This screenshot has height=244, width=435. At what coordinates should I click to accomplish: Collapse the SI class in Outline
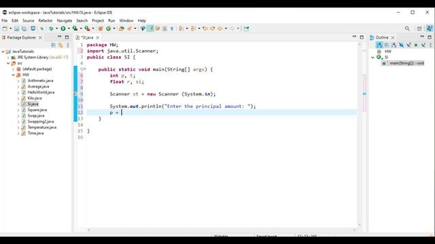(373, 57)
